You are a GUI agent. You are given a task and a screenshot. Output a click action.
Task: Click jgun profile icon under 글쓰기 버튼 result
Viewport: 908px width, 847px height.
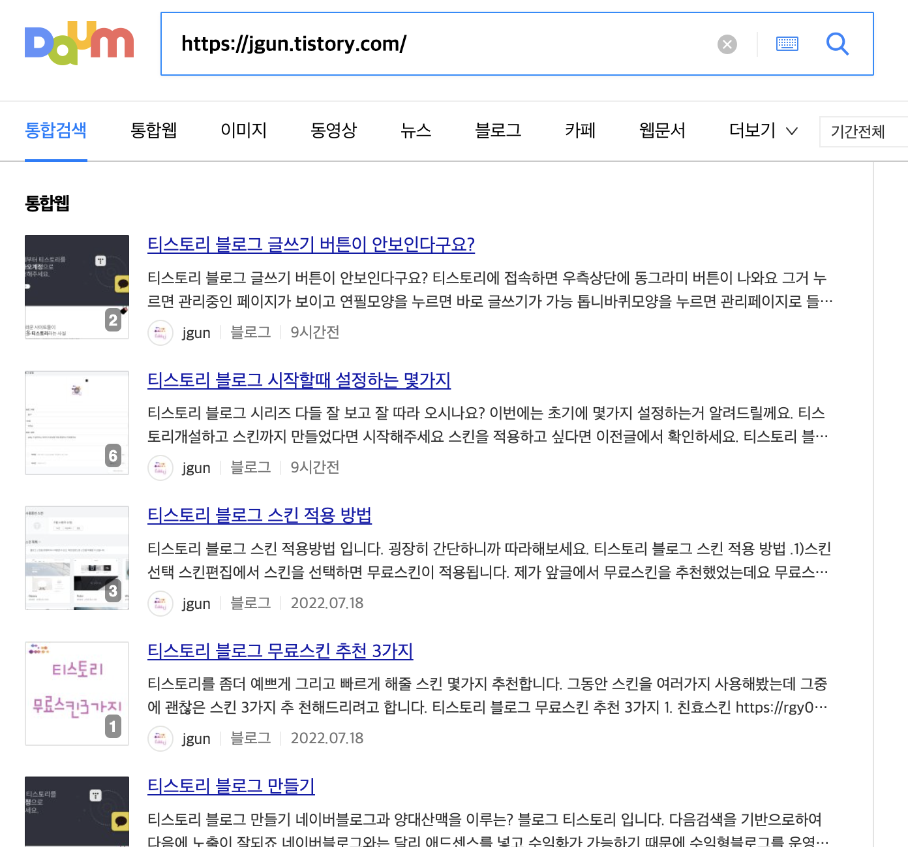point(160,333)
